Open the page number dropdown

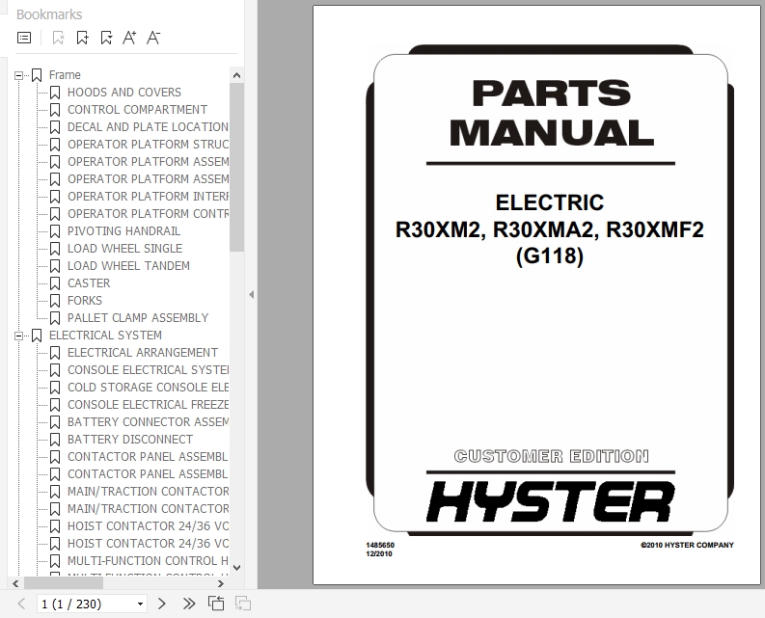click(140, 604)
